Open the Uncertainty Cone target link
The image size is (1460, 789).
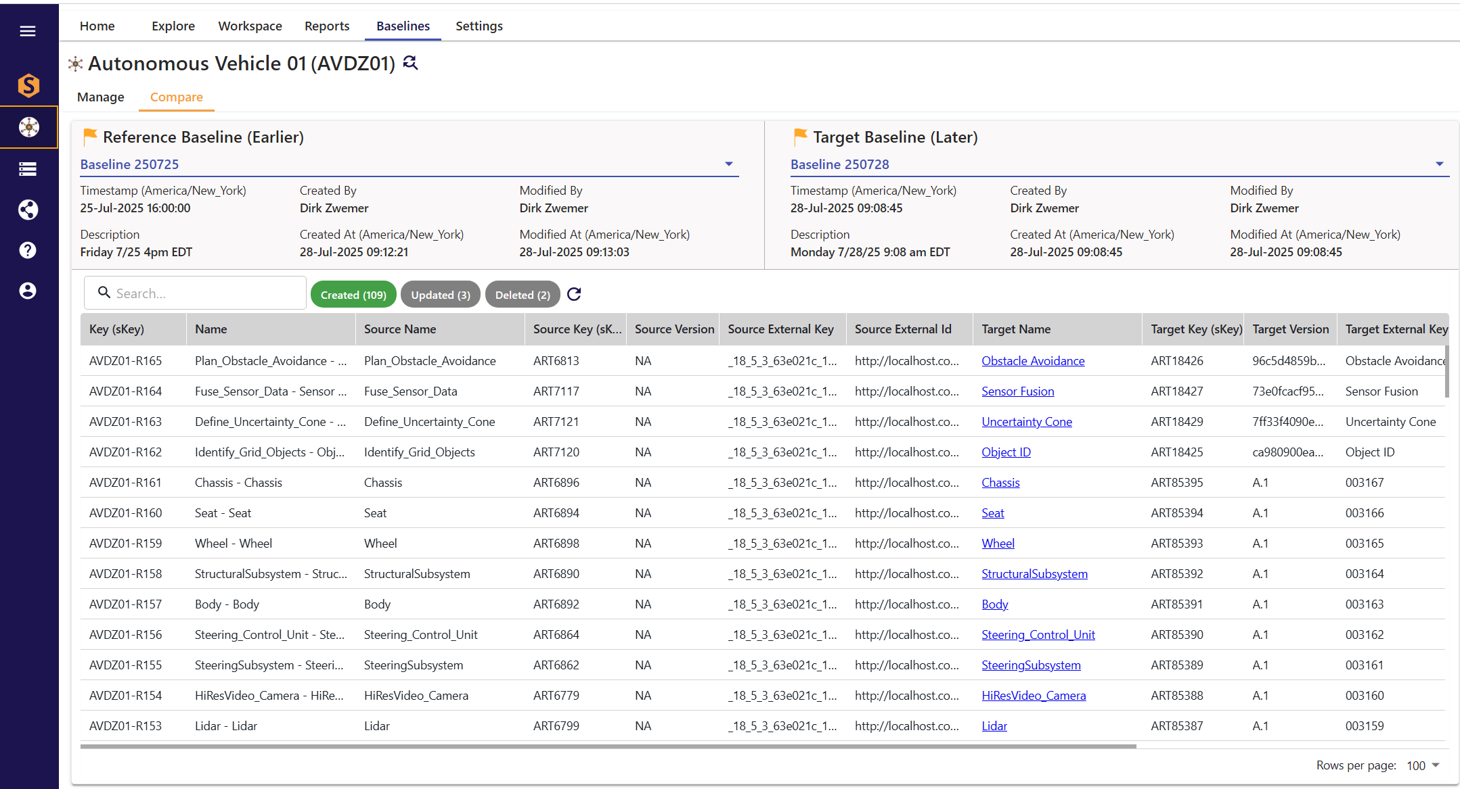(1027, 422)
